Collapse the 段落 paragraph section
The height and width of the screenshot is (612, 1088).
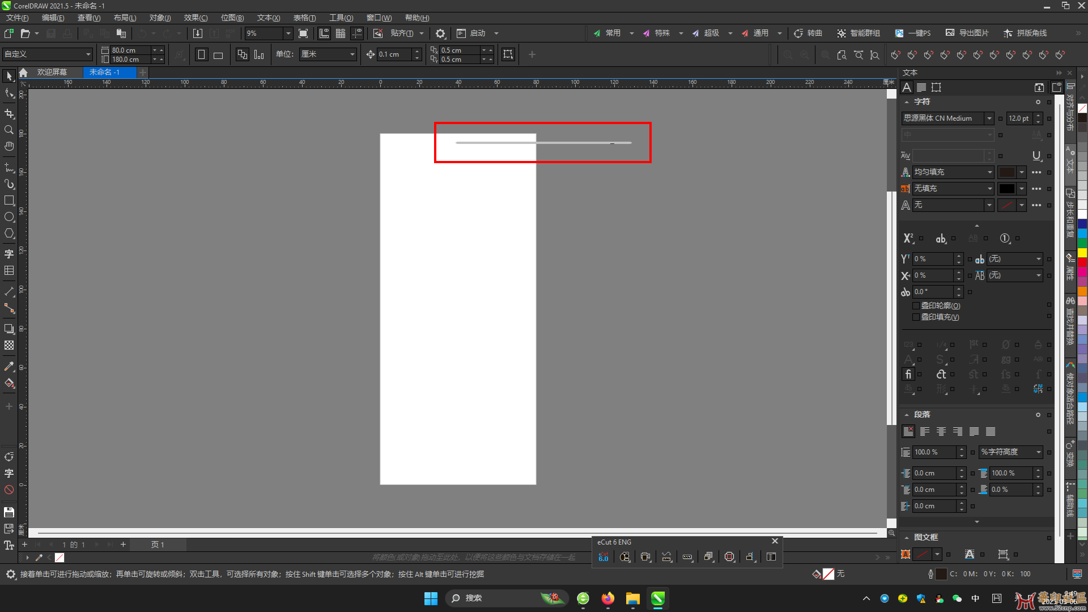click(907, 415)
